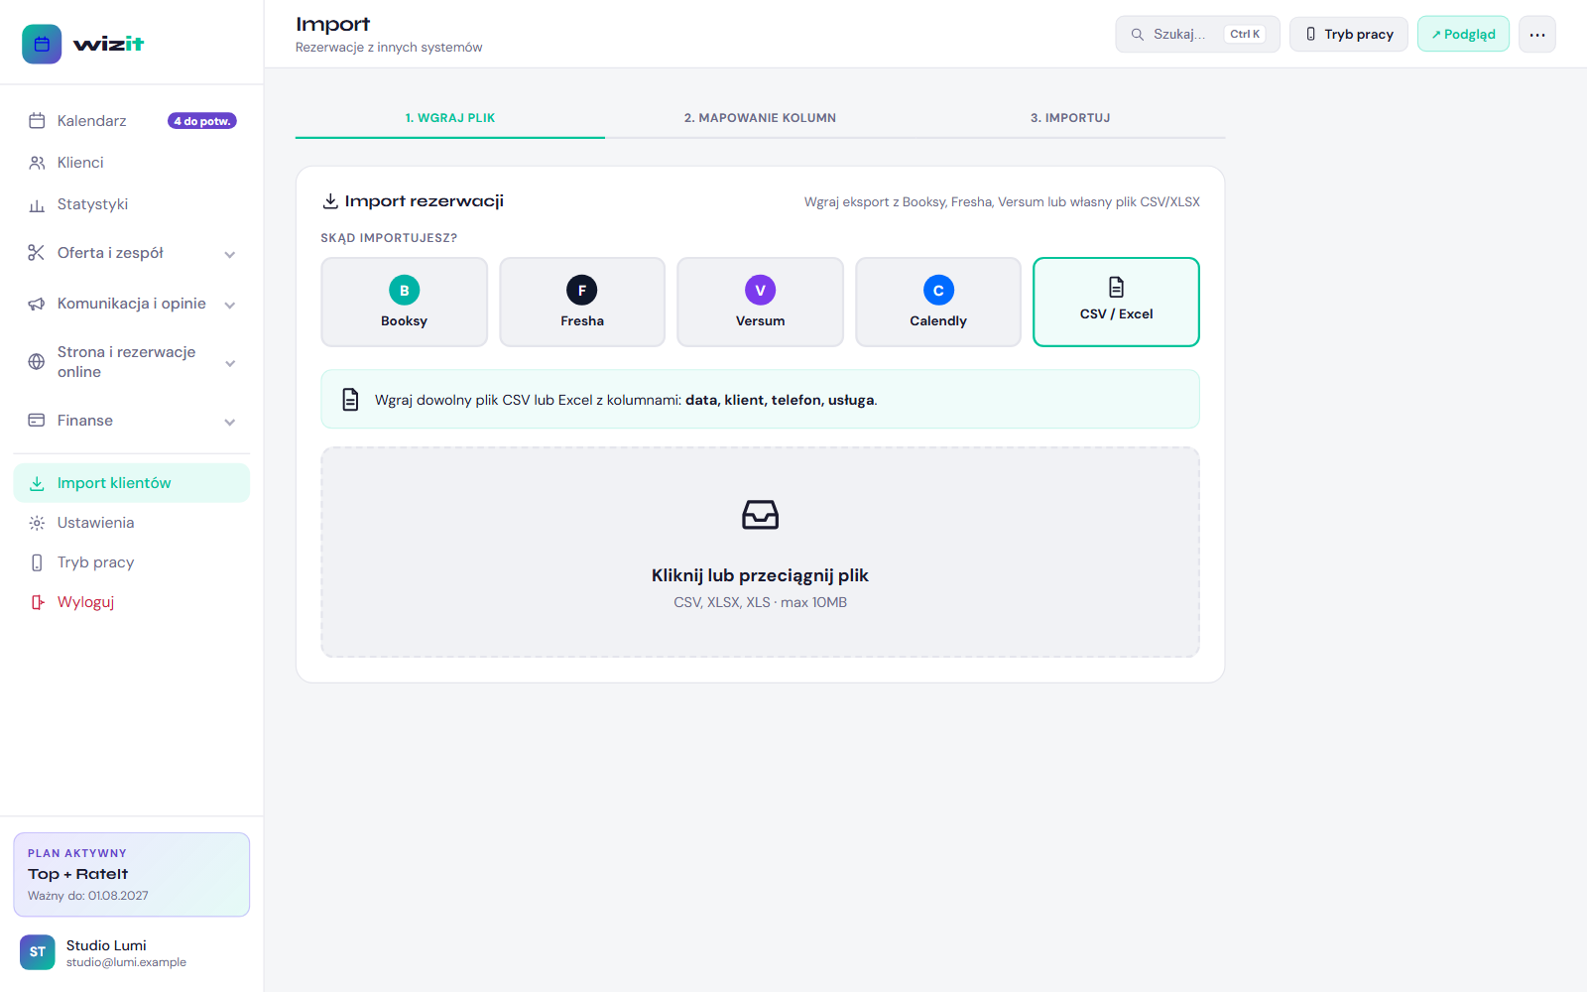Viewport: 1587px width, 992px height.
Task: Open the Top + RateIt plan card
Action: [x=132, y=875]
